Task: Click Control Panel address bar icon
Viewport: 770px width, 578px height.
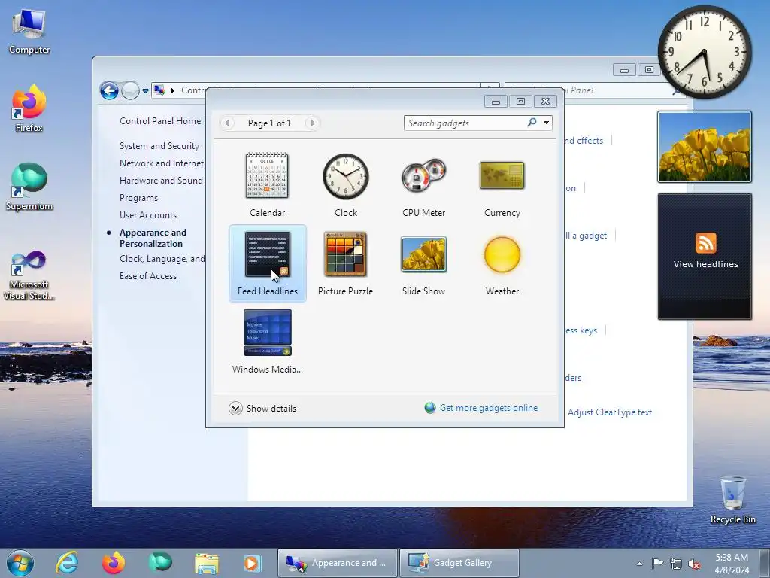Action: tap(159, 90)
